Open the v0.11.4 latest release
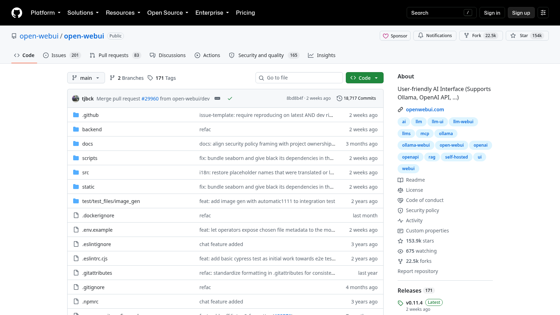The image size is (560, 315). pyautogui.click(x=414, y=303)
